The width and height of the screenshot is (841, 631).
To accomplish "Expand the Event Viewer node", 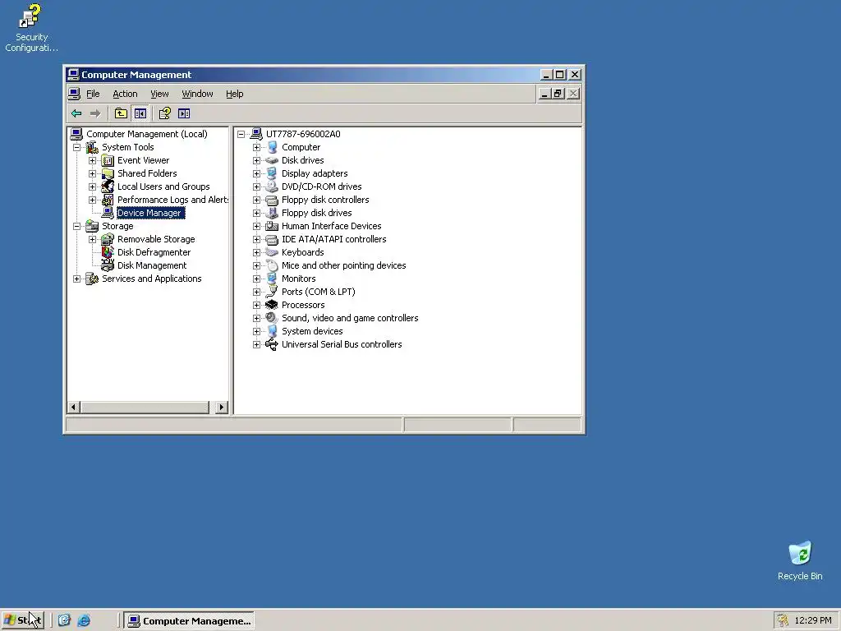I will click(92, 160).
